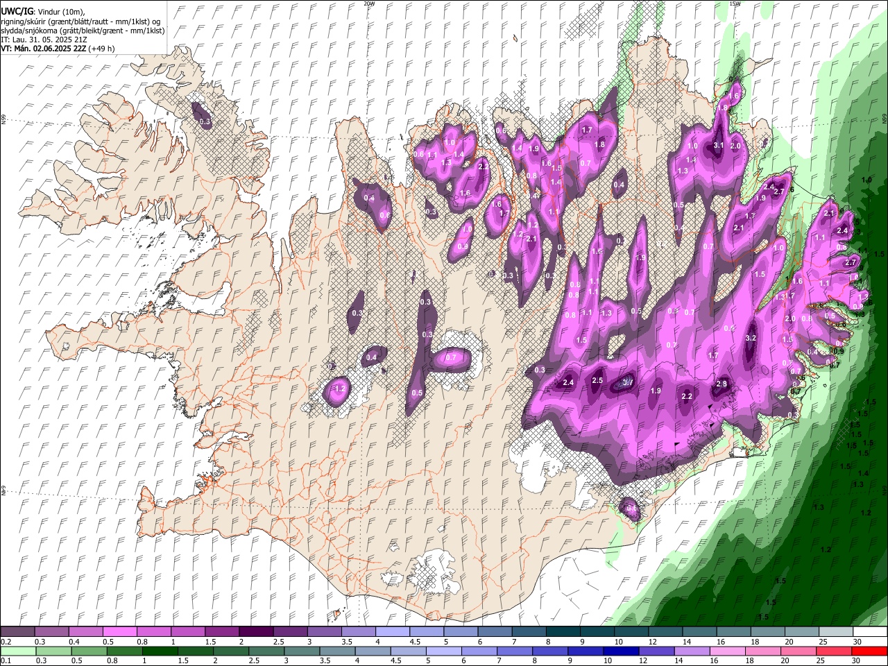The height and width of the screenshot is (666, 888).
Task: Click the 3.1 precipitation value on the map
Action: click(719, 146)
